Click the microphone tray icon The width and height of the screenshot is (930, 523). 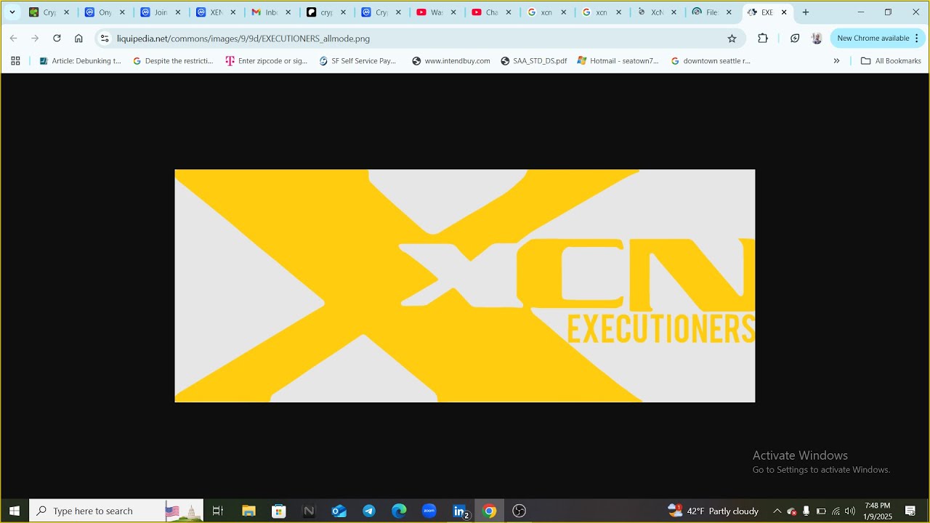(806, 511)
